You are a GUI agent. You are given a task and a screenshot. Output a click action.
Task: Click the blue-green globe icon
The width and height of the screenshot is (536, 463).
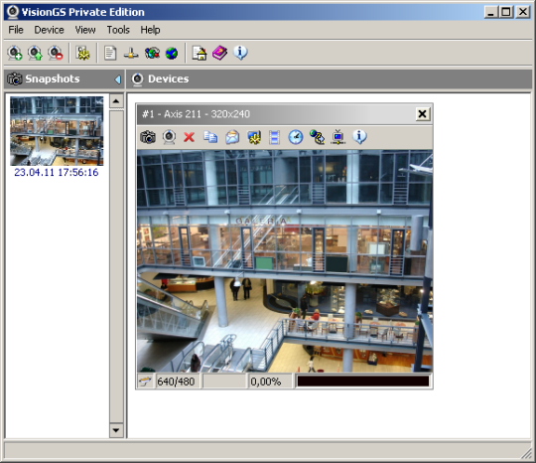(x=172, y=53)
